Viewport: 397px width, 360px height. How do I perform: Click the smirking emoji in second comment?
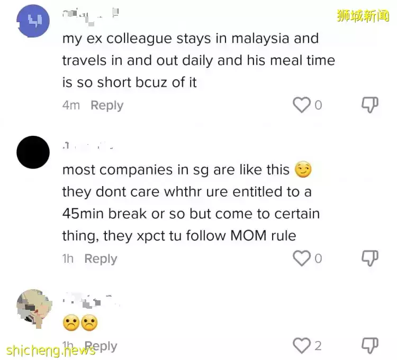pyautogui.click(x=303, y=169)
